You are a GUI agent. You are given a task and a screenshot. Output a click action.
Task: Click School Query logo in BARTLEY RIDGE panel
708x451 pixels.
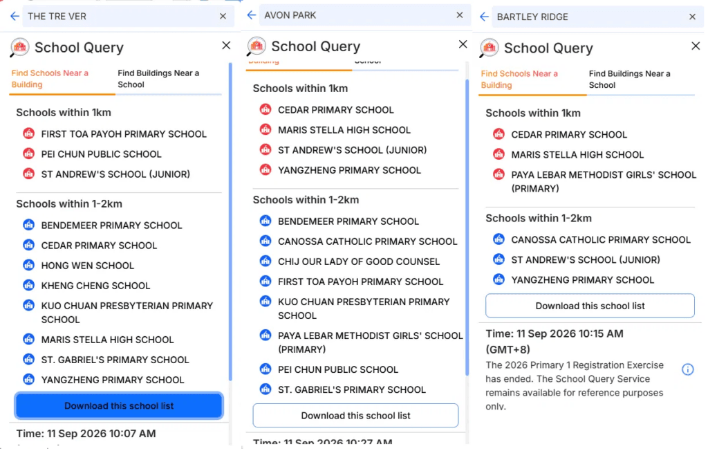click(489, 48)
